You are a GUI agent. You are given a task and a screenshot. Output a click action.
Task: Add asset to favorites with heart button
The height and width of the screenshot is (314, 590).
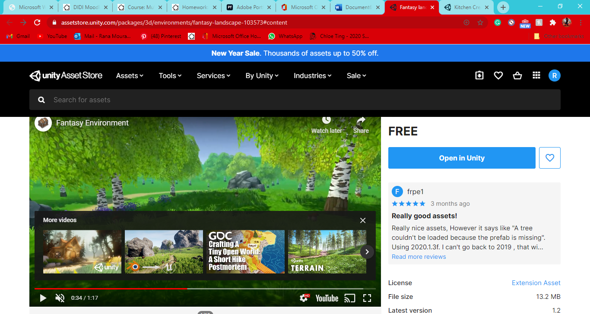pos(550,158)
